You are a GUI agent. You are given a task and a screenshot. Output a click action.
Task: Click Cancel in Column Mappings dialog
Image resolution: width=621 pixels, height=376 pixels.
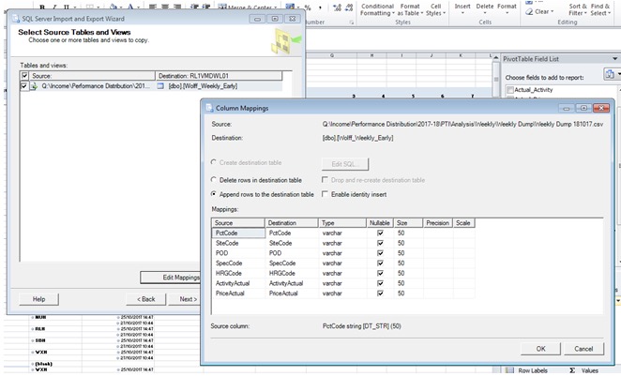583,349
